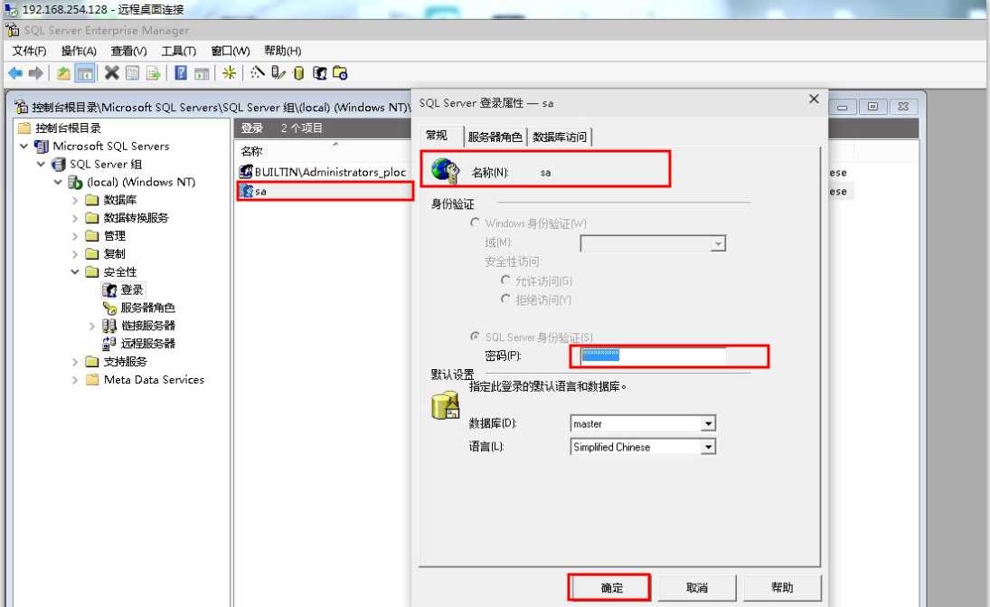Click the action pane toolbar icon after Help

[x=202, y=74]
